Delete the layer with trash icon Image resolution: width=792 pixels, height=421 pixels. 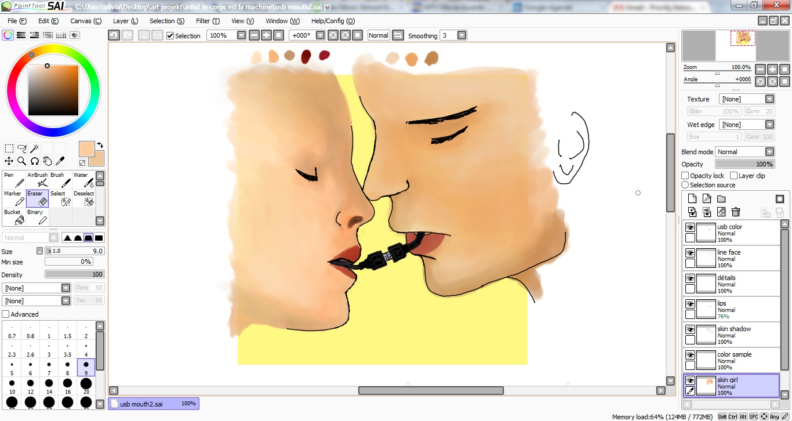(736, 212)
